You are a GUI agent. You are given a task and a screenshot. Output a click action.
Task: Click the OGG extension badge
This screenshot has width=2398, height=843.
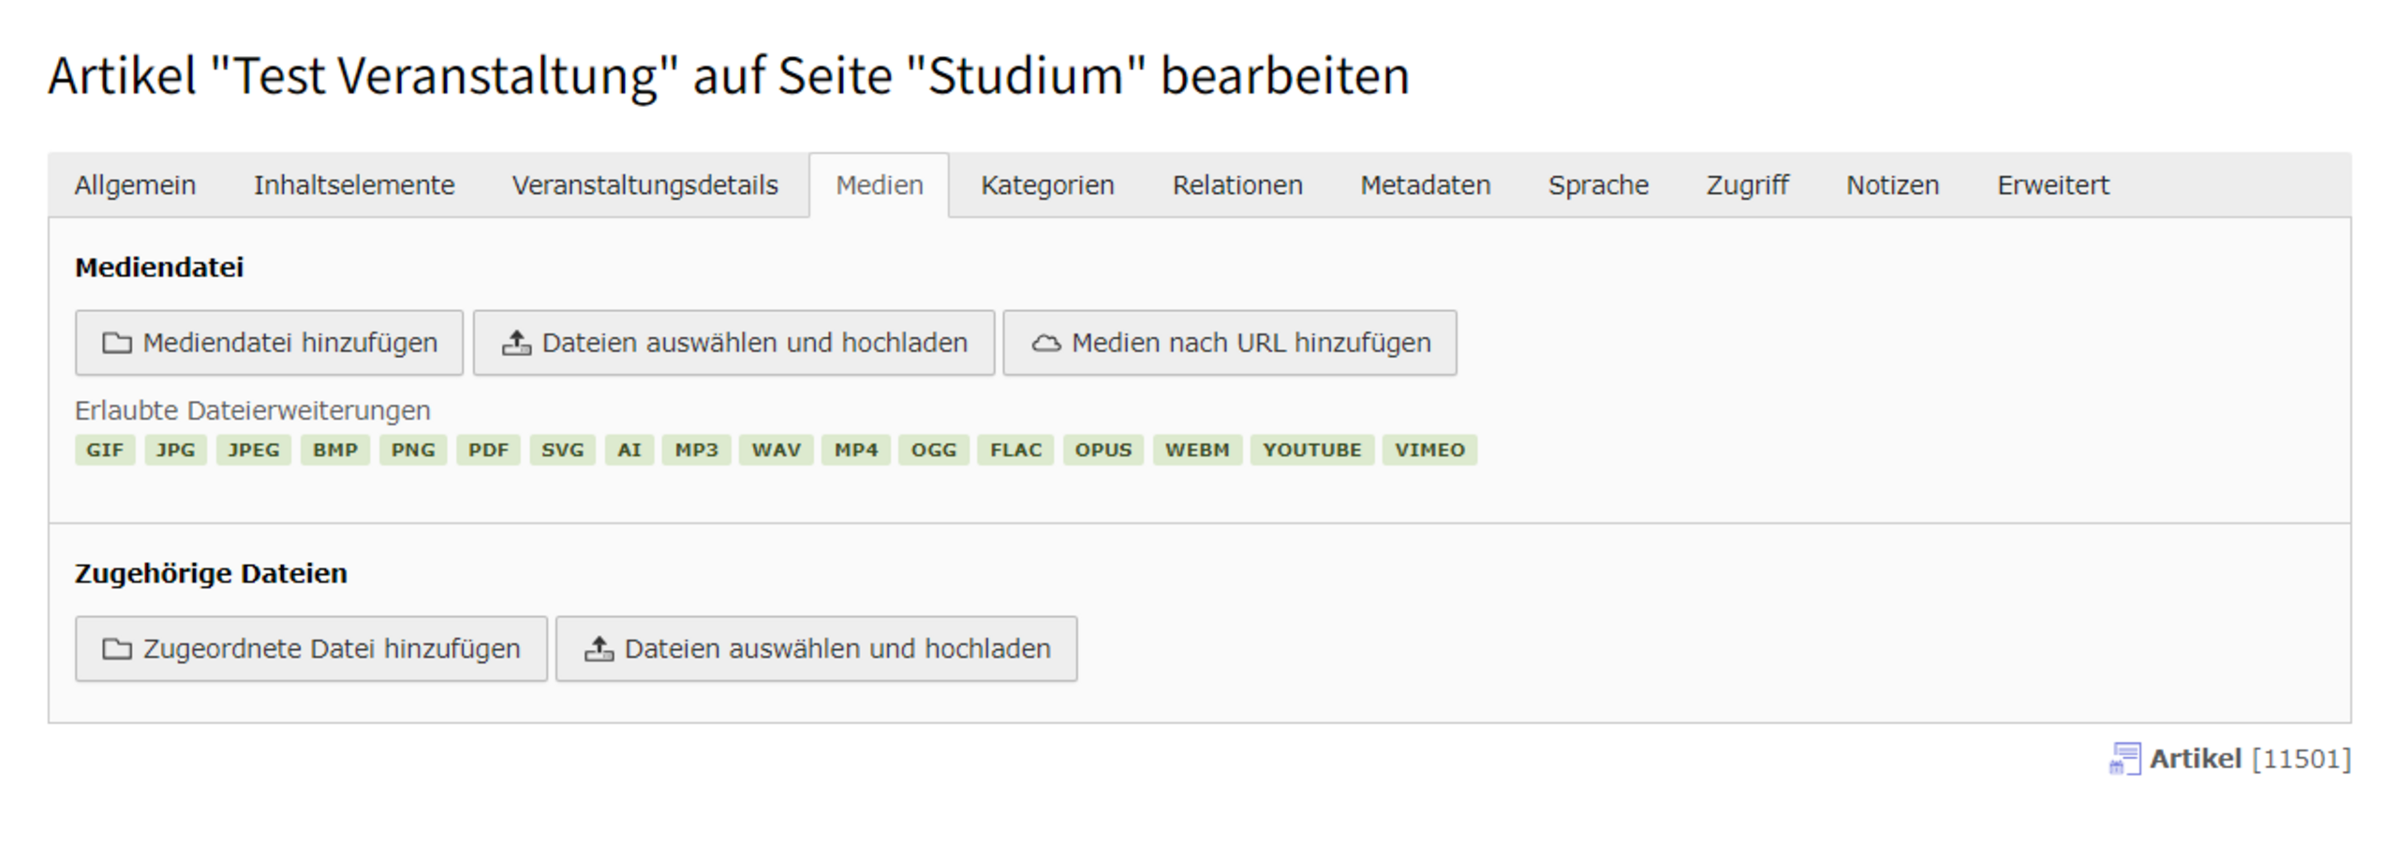(934, 451)
